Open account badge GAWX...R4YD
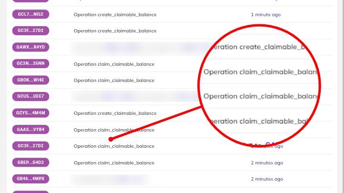 coord(31,47)
